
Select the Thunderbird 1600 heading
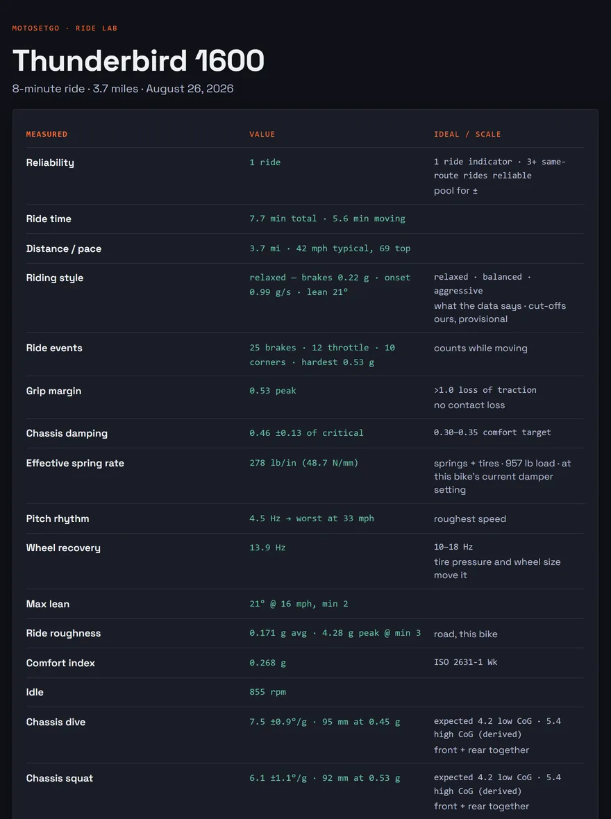(138, 60)
